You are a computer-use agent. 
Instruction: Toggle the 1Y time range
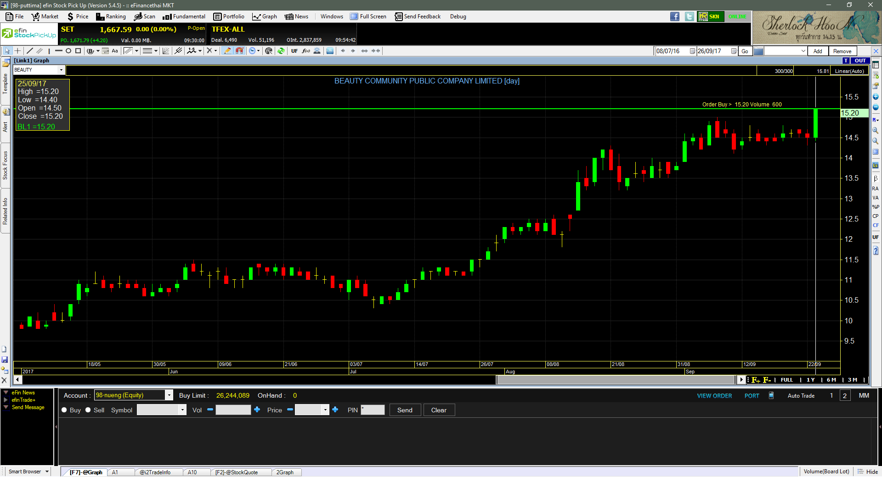tap(810, 380)
